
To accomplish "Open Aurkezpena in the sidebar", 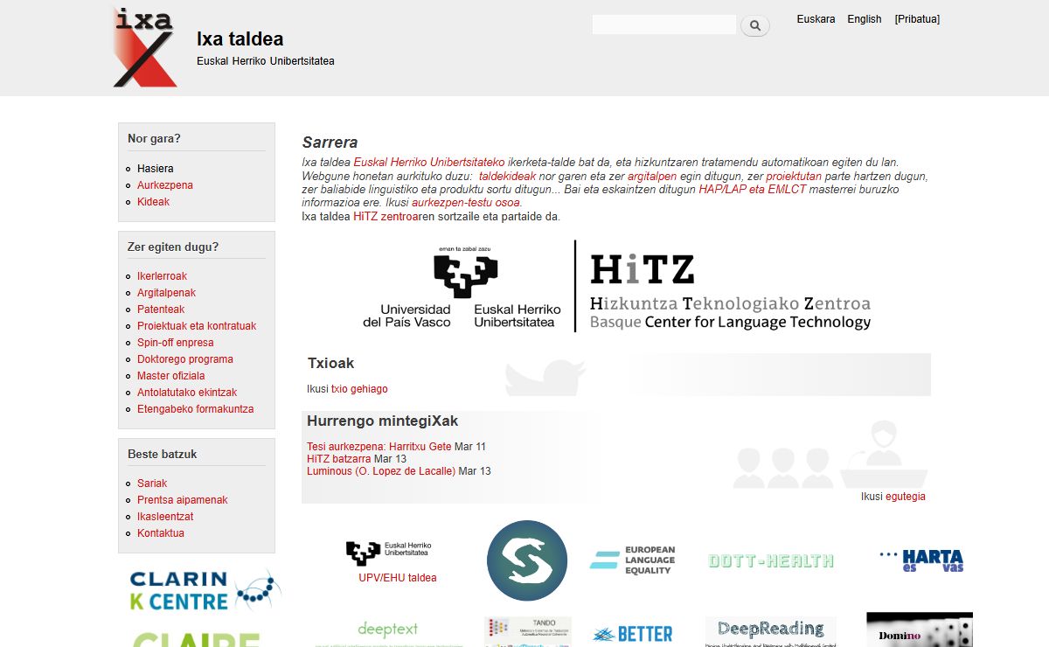I will tap(165, 185).
